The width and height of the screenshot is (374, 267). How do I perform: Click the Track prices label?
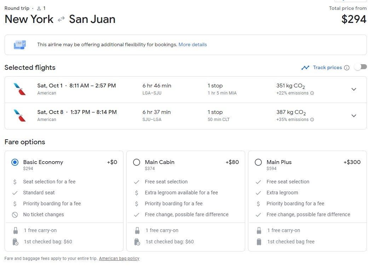pos(327,68)
